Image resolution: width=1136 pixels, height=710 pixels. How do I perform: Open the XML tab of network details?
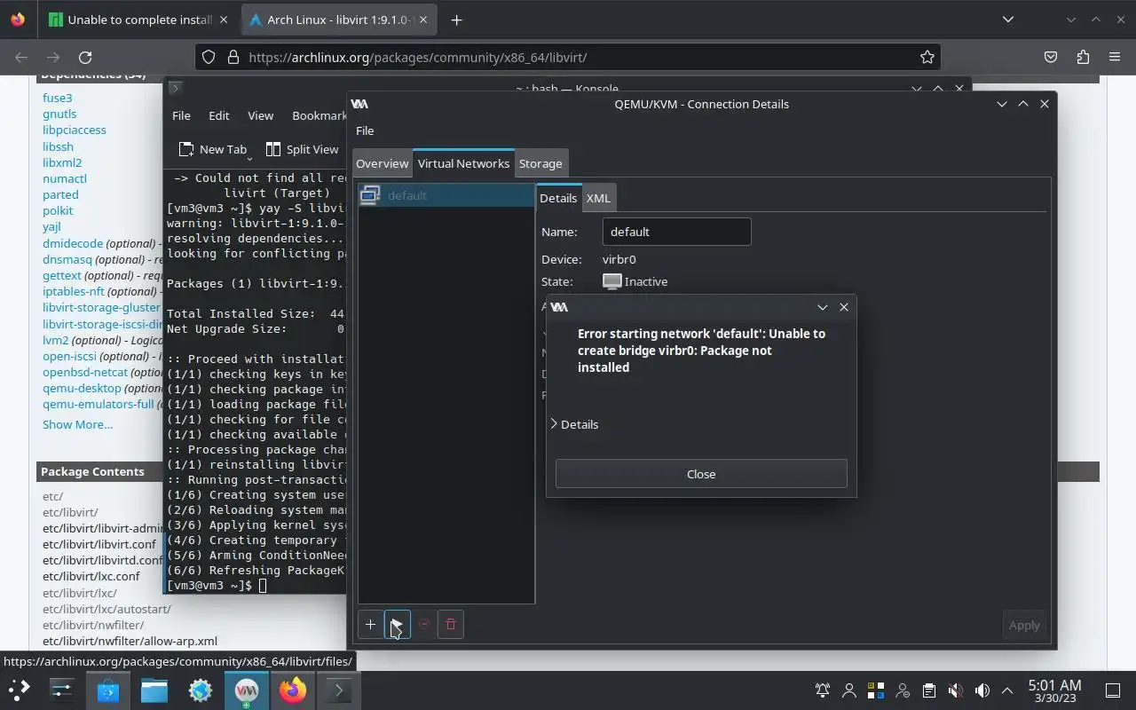(598, 198)
